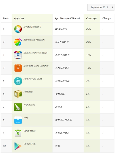Sort by the Rank column header

6,18
